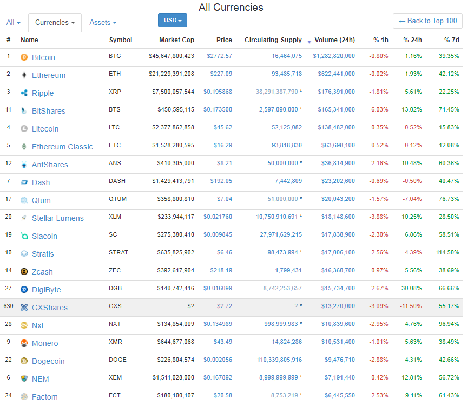Sort by Circulating Supply header
The width and height of the screenshot is (474, 405).
(x=273, y=40)
